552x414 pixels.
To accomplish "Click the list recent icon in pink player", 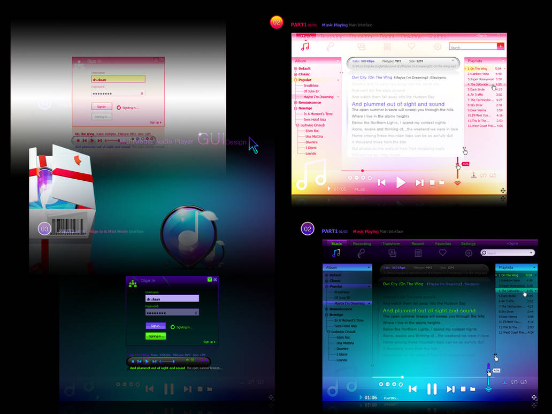I will (387, 47).
